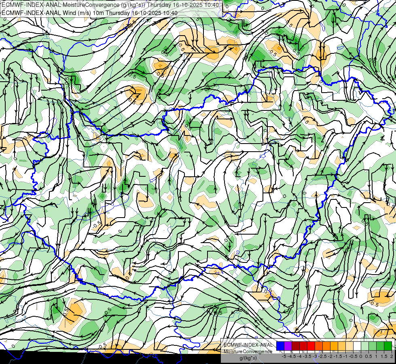Click the lightest green legend swatch
The height and width of the screenshot is (364, 396).
coord(365,346)
